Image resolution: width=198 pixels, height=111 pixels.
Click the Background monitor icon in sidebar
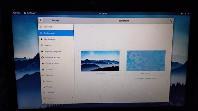point(41,33)
